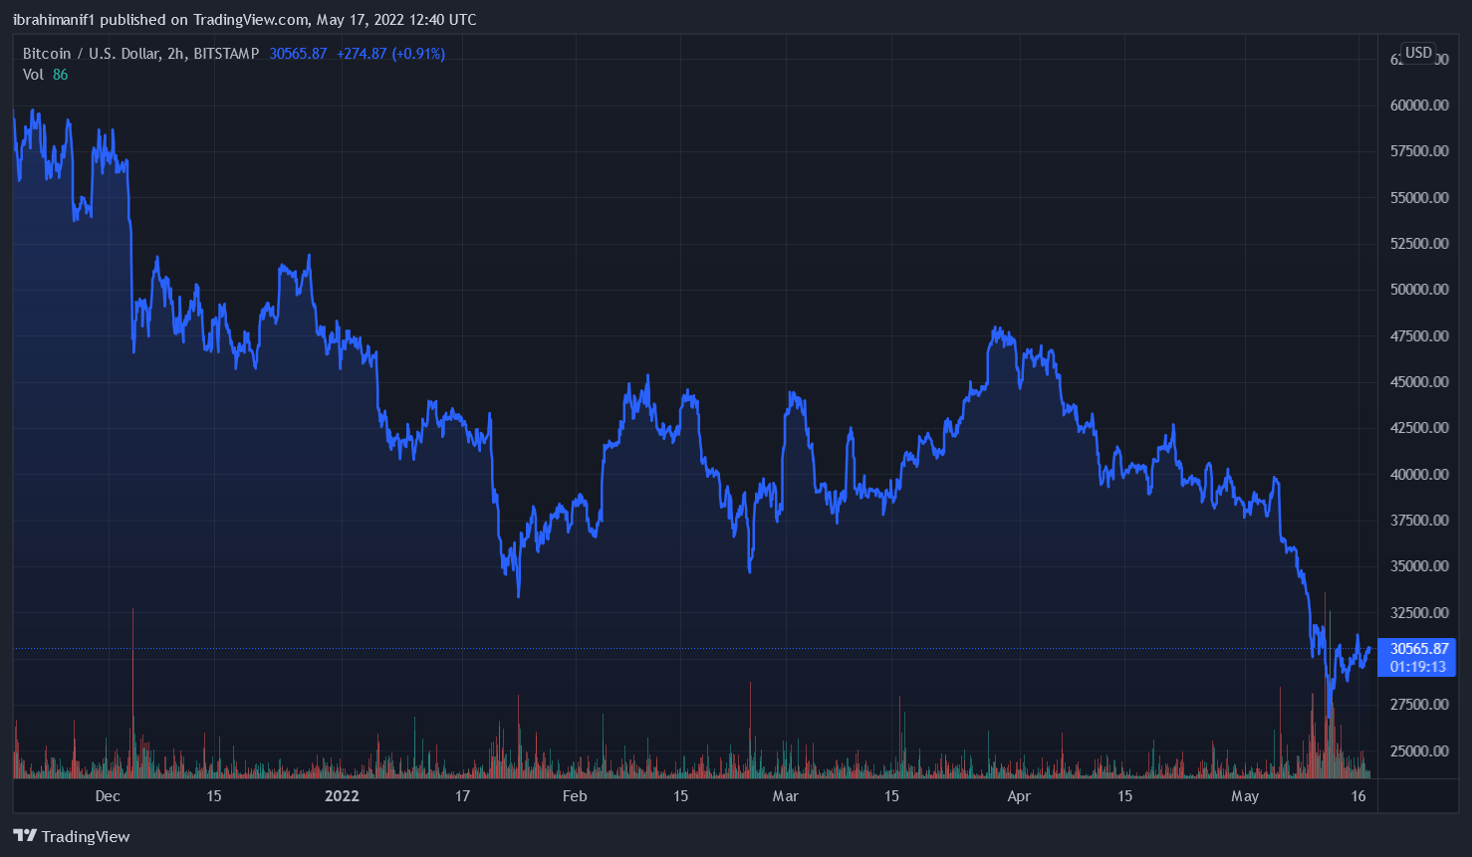
Task: Select the Vol indicator label
Action: point(33,75)
